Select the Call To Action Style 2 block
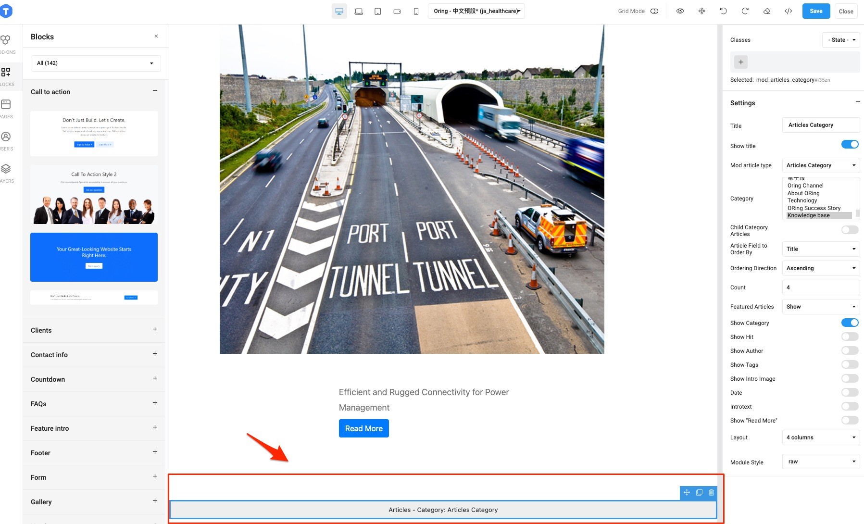 (94, 195)
